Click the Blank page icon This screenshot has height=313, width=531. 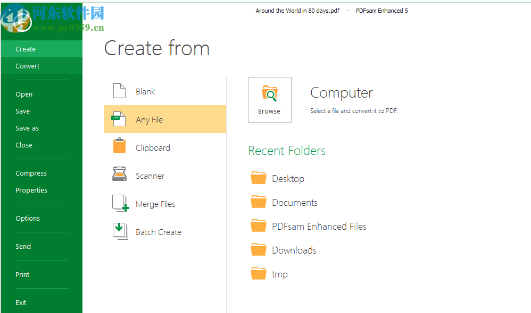(x=119, y=91)
